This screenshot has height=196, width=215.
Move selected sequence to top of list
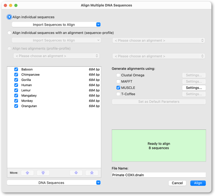(x=43, y=173)
